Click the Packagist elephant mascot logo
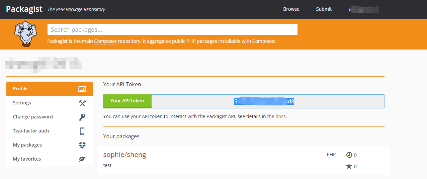Screen dimensions: 427x179 pos(25,34)
